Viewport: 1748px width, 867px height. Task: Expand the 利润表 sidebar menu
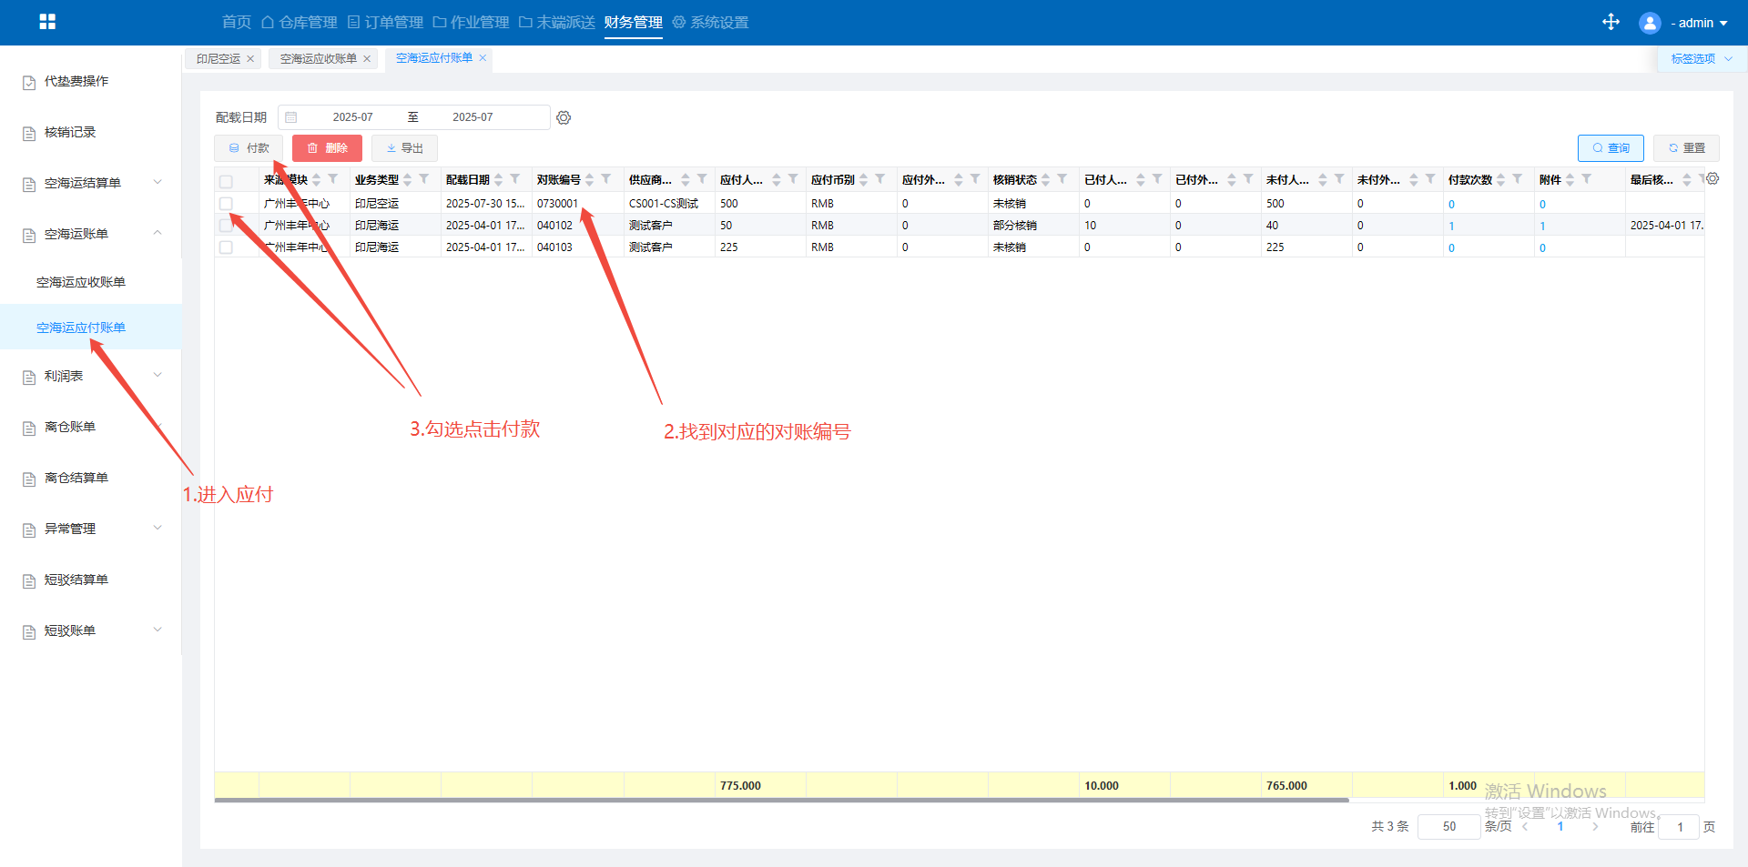[x=157, y=376]
